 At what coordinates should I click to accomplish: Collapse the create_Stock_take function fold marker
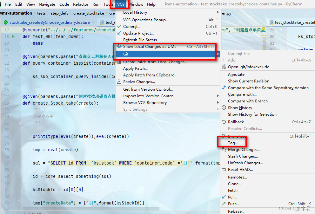(x=21, y=103)
